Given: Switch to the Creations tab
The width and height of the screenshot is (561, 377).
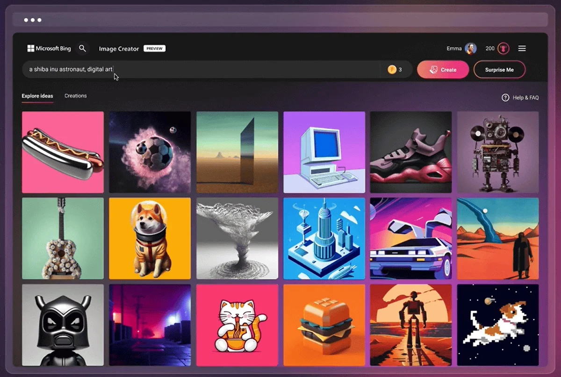Looking at the screenshot, I should 76,96.
